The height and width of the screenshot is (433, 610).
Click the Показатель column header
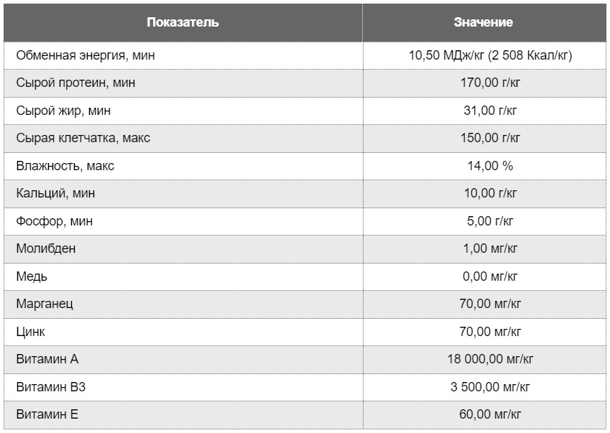[x=182, y=22]
